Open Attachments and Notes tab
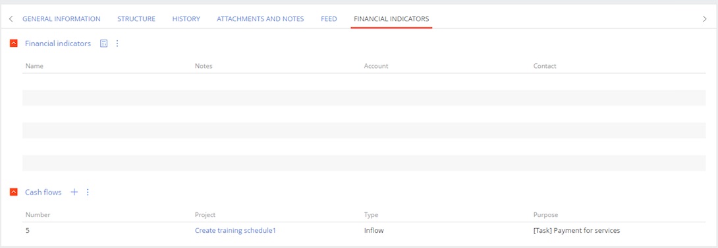 pos(261,18)
